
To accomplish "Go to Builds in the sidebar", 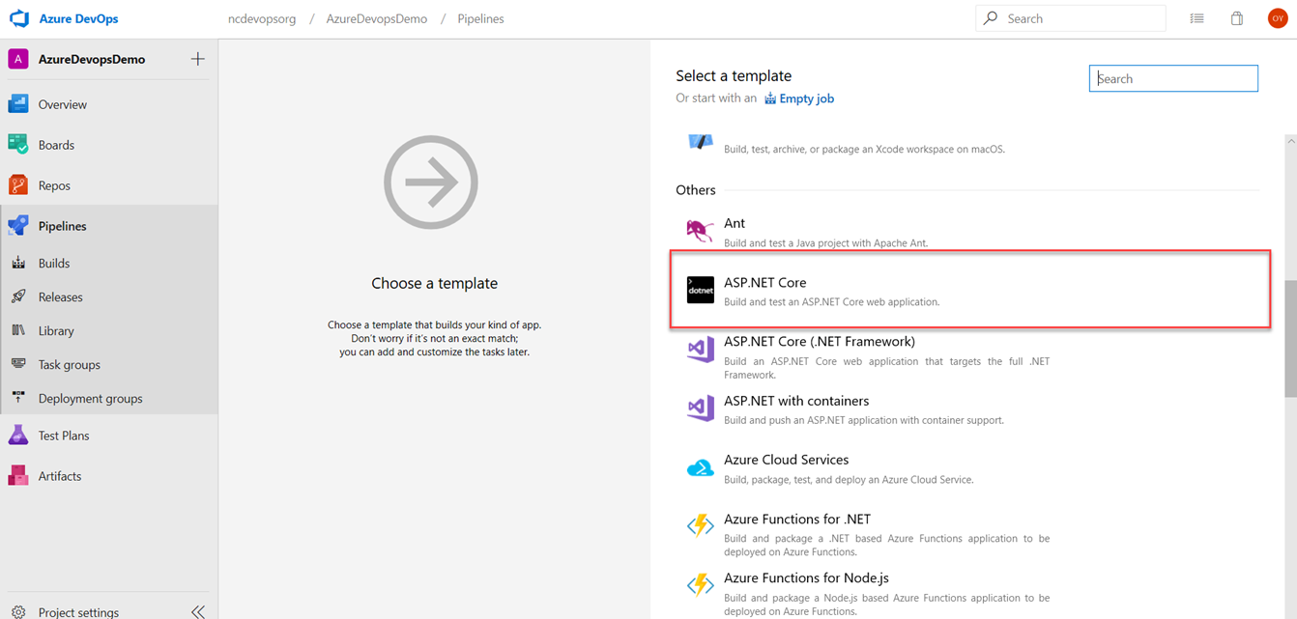I will 54,263.
